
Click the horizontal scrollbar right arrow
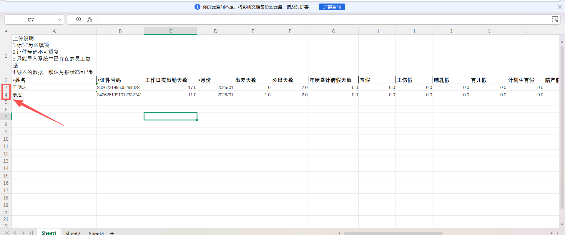click(x=551, y=233)
